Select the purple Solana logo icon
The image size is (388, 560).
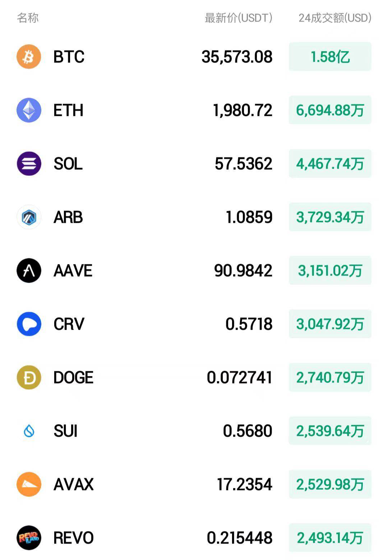(29, 164)
